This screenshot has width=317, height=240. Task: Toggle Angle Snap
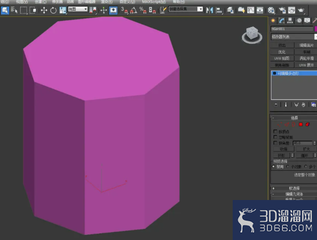(133, 10)
